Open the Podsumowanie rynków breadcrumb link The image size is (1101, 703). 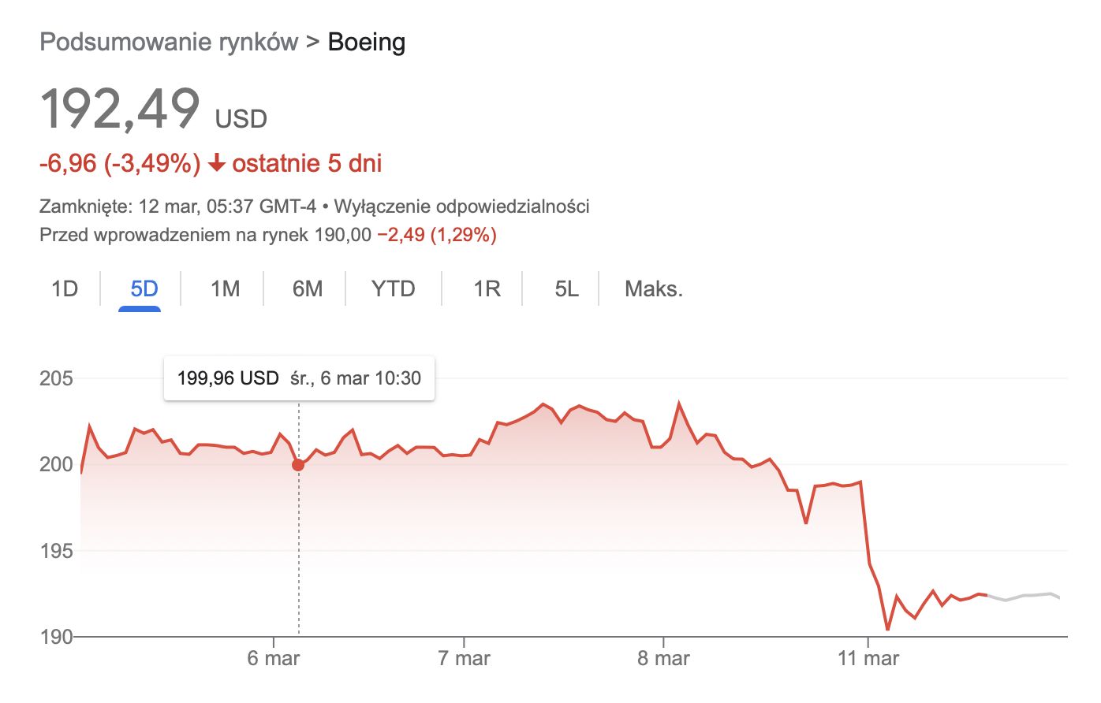pos(169,42)
